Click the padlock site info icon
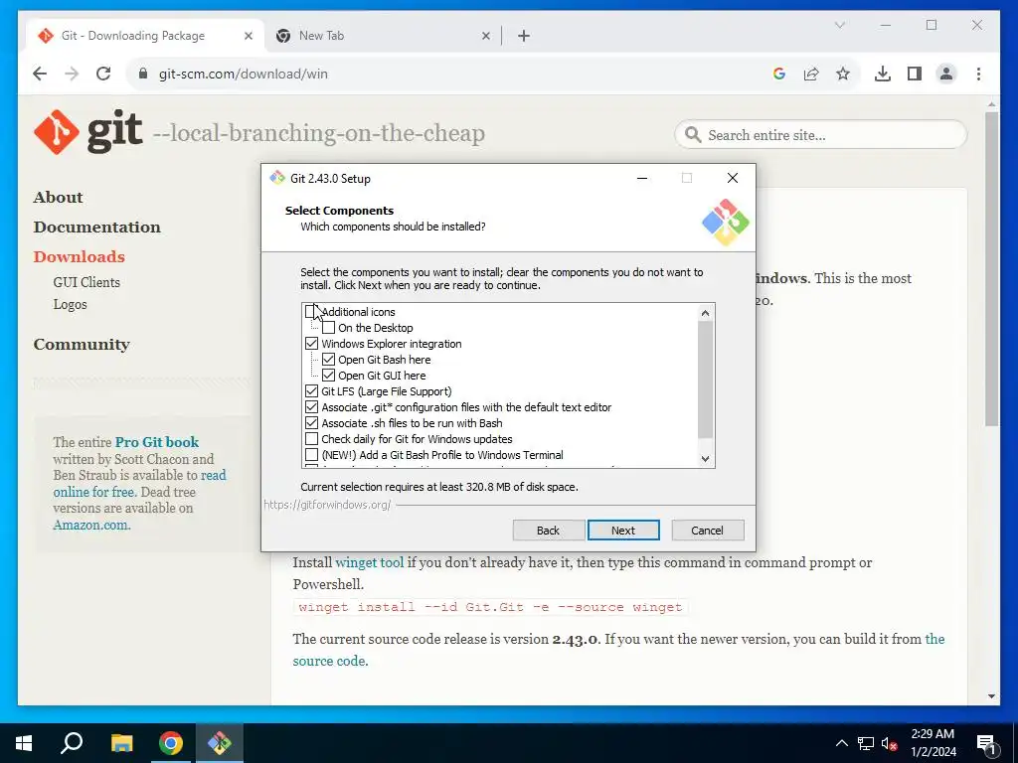 [143, 74]
